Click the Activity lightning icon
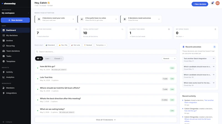 click(x=4, y=72)
